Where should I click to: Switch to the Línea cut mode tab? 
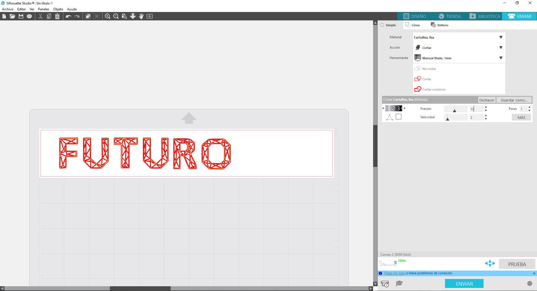click(x=413, y=25)
